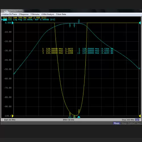Image resolution: width=142 pixels, height=142 pixels.
Task: Toggle the ExtRef status indicator
Action: (x=131, y=123)
